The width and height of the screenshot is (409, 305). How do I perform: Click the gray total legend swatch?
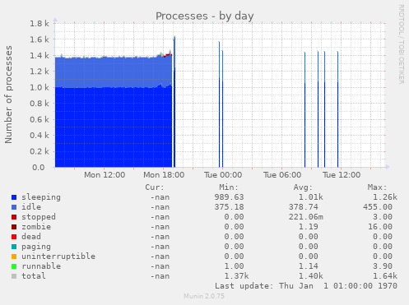click(14, 276)
